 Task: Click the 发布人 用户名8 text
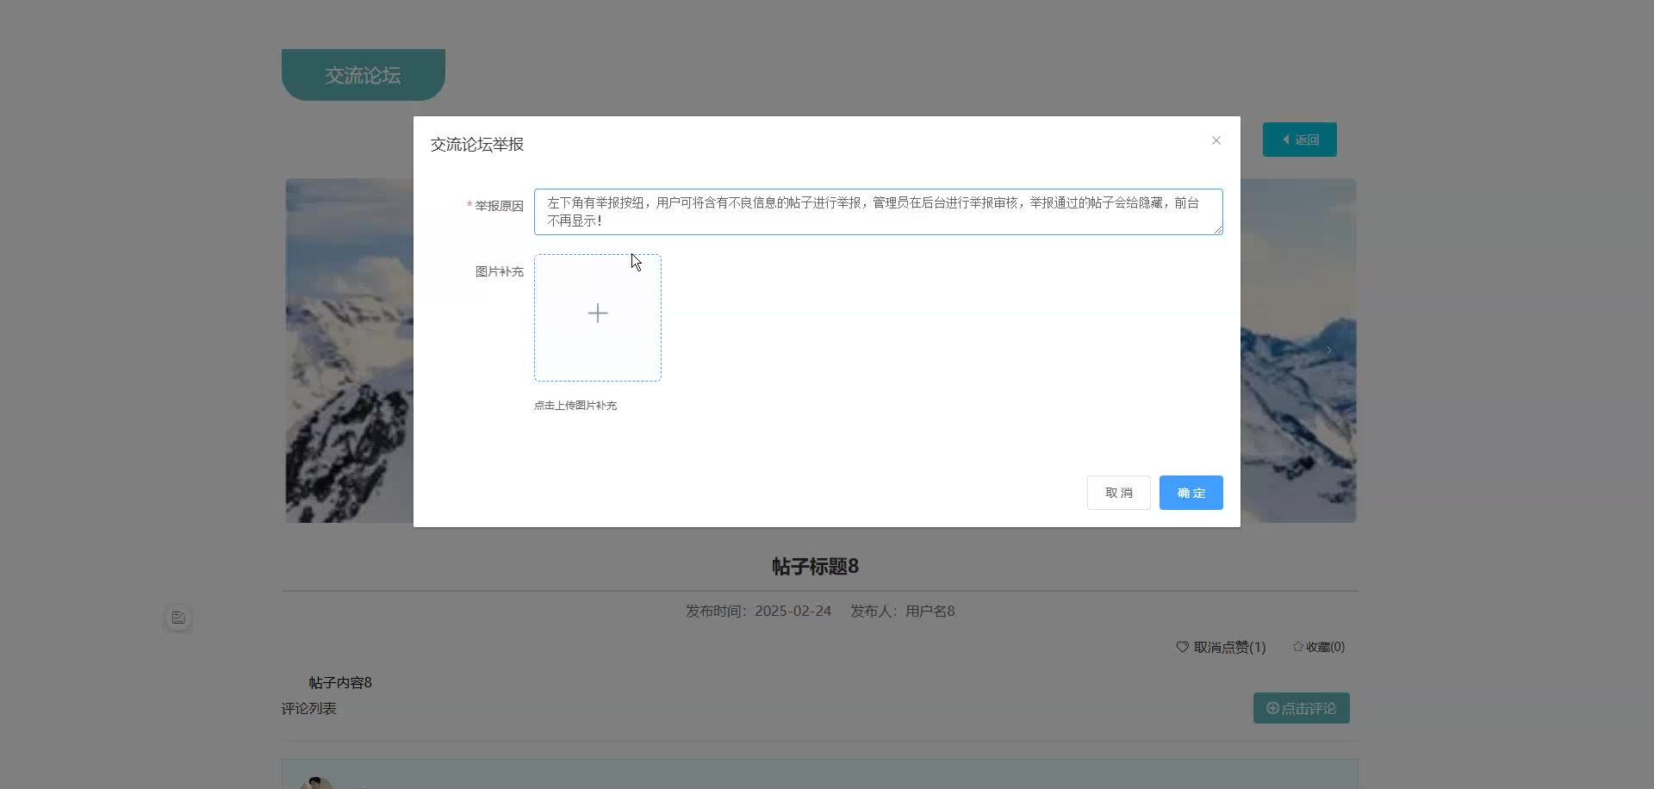pyautogui.click(x=902, y=612)
